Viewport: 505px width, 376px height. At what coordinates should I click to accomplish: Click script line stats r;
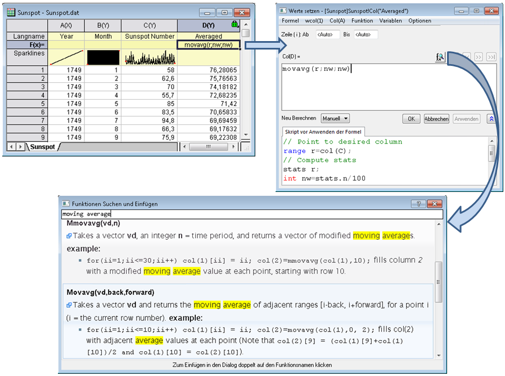[301, 169]
